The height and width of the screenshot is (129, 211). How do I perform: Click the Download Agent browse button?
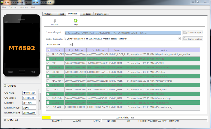point(193,33)
